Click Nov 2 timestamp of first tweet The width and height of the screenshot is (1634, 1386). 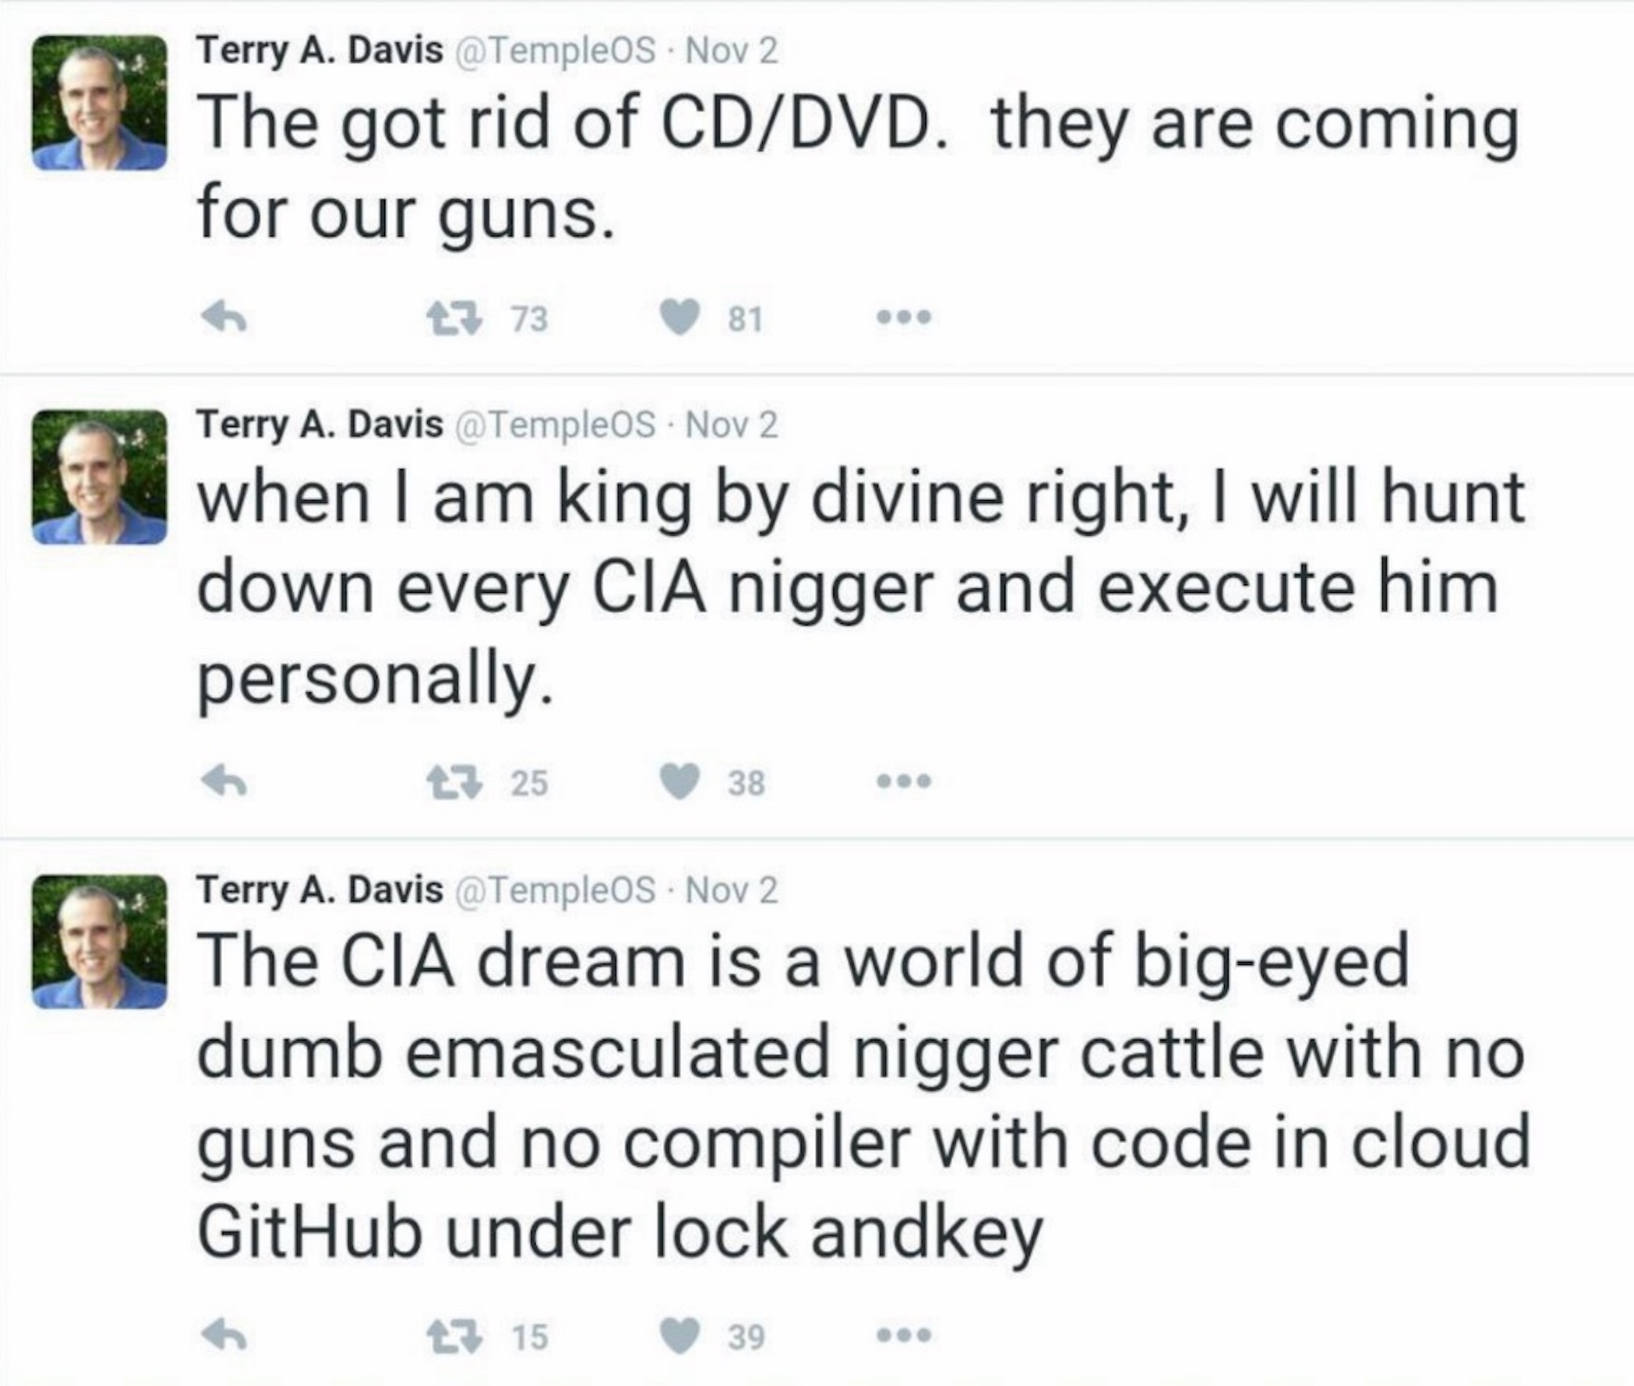click(732, 51)
